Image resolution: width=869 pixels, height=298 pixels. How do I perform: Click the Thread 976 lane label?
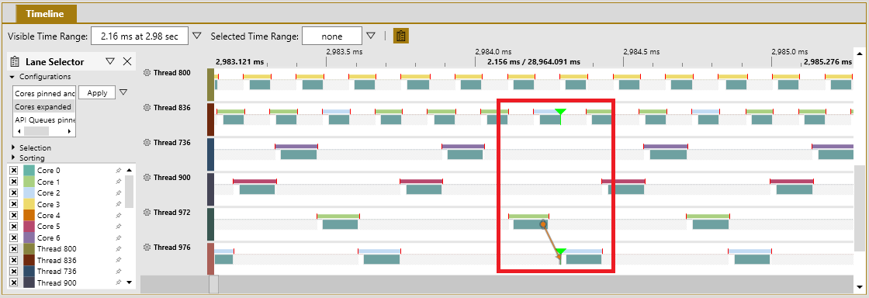[171, 247]
